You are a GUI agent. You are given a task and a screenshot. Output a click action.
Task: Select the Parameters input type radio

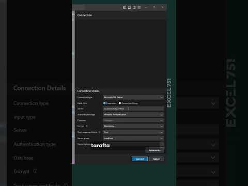pyautogui.click(x=104, y=103)
